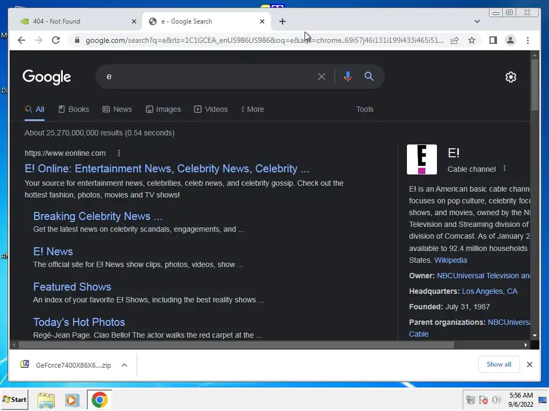Click the padlock site info icon
This screenshot has width=549, height=411.
pyautogui.click(x=77, y=40)
